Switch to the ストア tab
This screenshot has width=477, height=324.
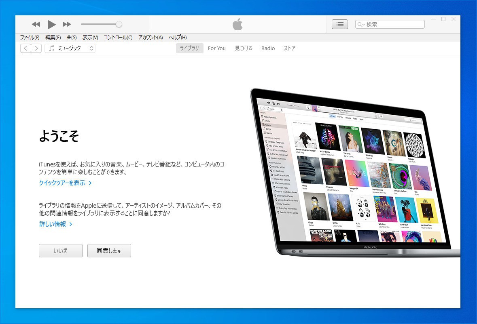290,48
